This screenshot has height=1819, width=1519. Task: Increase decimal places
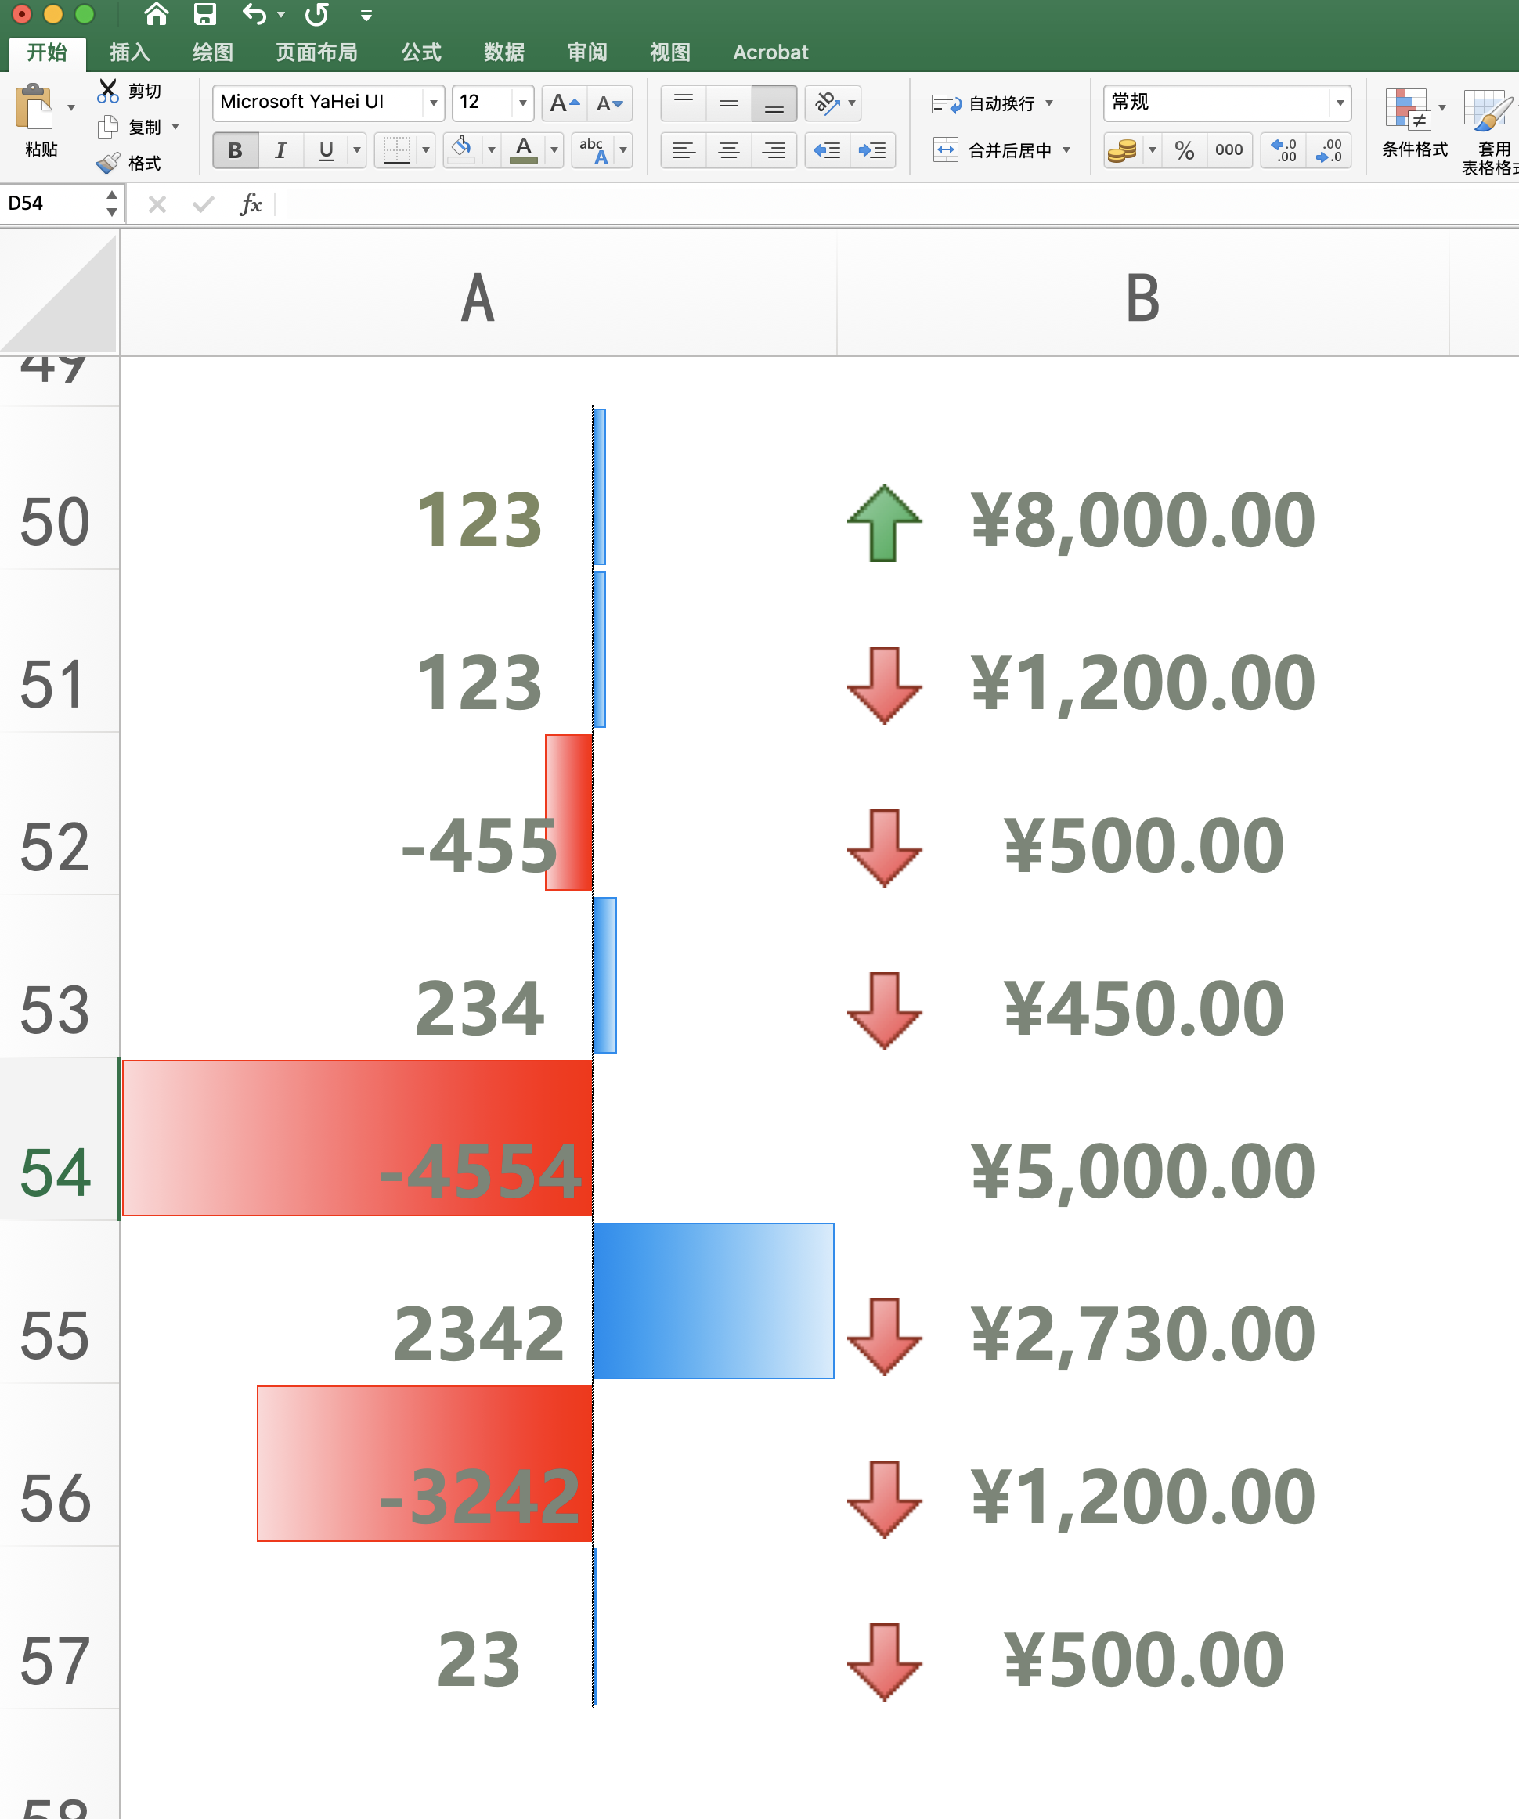click(1282, 151)
